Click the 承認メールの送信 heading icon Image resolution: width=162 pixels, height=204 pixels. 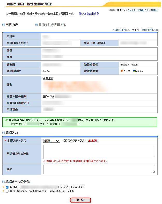tap(4, 182)
